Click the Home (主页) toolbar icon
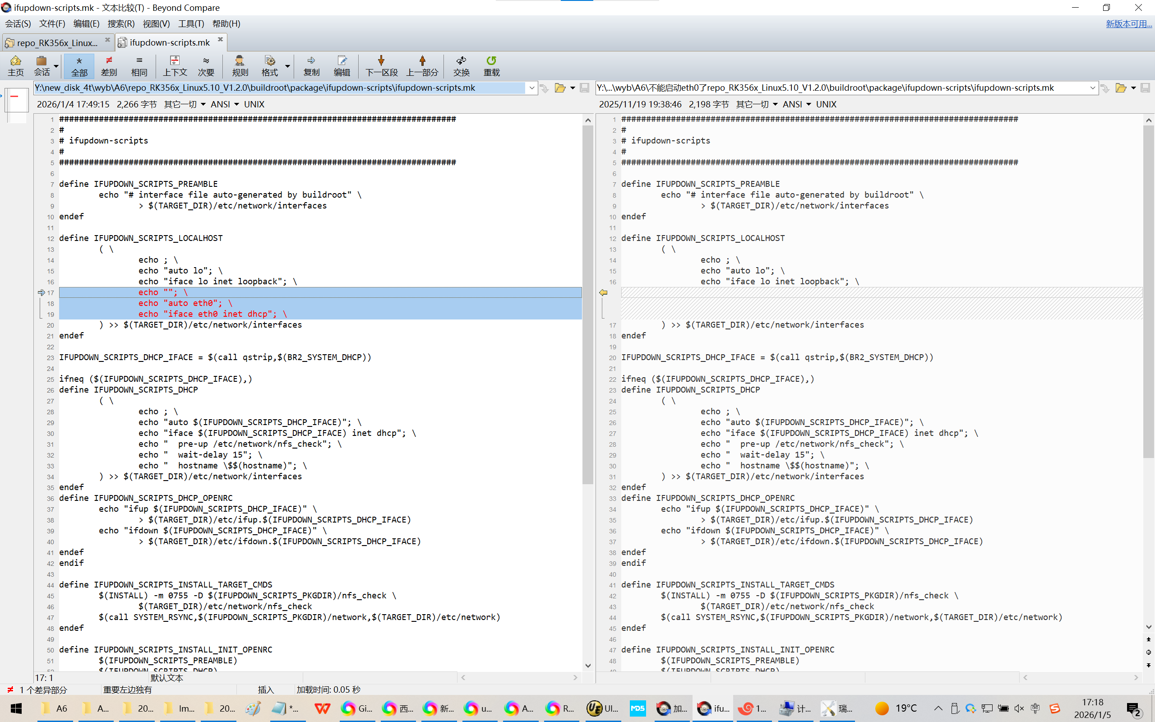Screen dimensions: 1155x722 15,65
